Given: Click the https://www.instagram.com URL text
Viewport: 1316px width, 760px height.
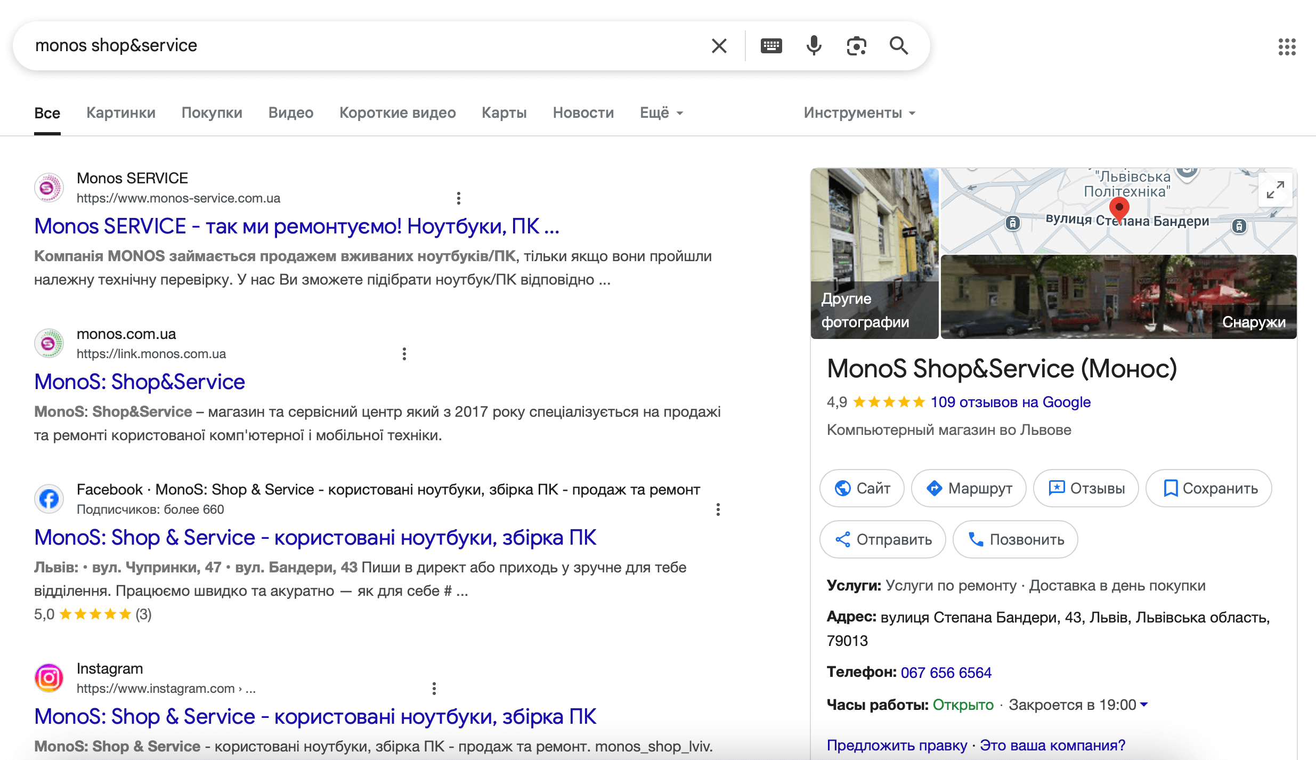Looking at the screenshot, I should (156, 689).
